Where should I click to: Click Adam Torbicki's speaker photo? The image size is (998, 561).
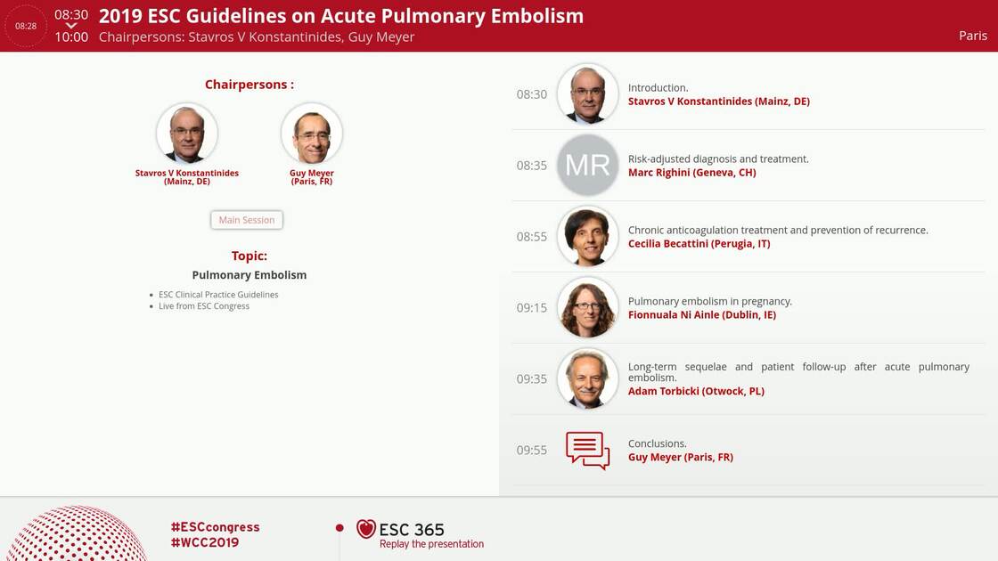coord(587,379)
